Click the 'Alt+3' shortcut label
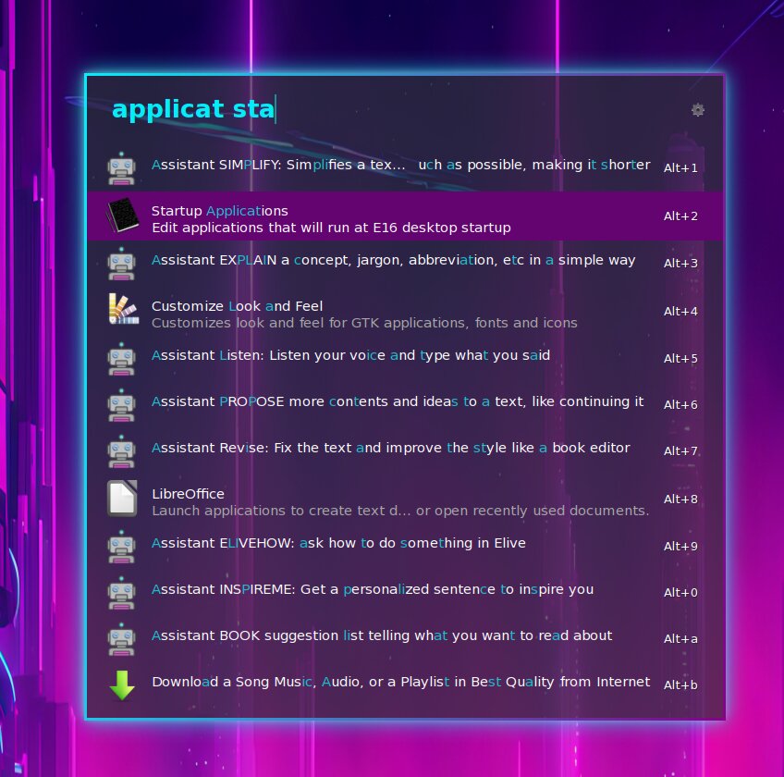Viewport: 784px width, 777px height. (680, 264)
